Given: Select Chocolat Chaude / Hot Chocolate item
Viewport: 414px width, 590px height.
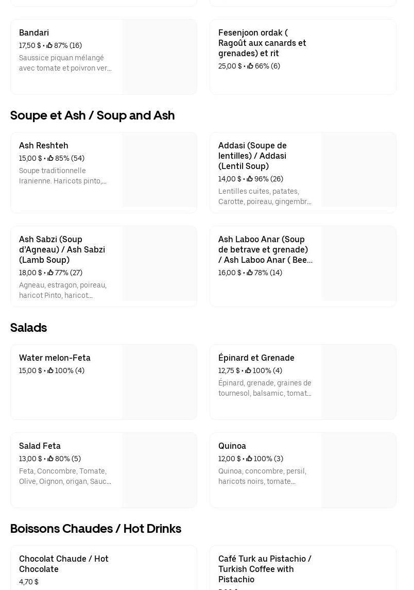Looking at the screenshot, I should 64,564.
